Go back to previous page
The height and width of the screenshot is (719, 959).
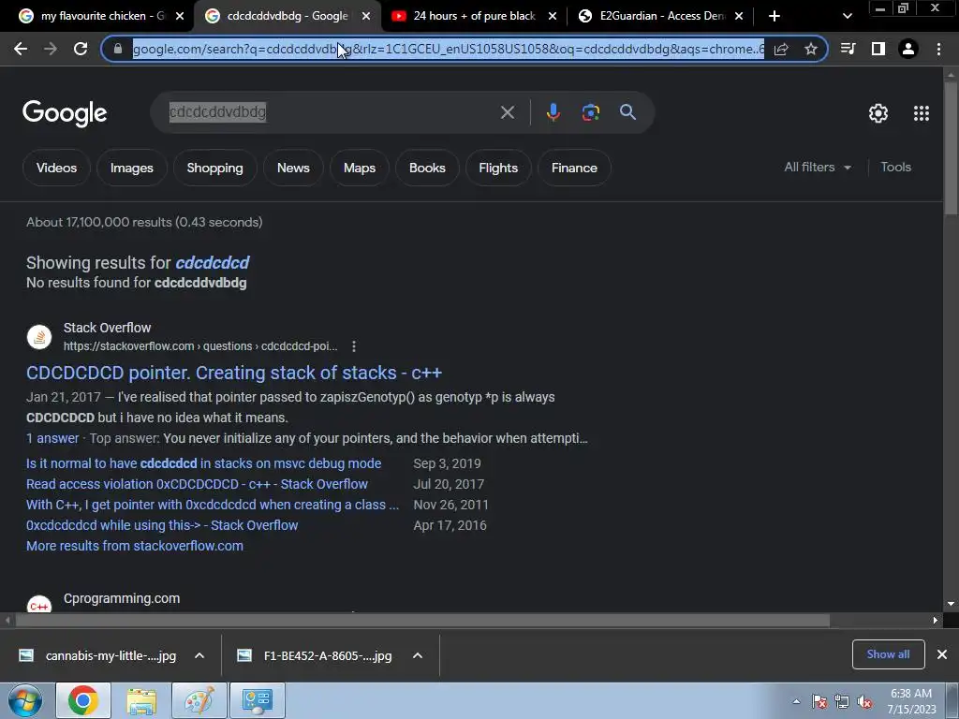coord(21,49)
